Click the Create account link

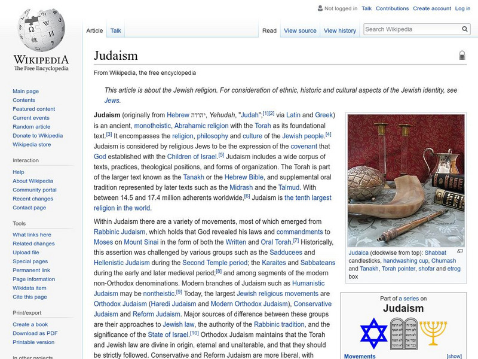[x=431, y=8]
